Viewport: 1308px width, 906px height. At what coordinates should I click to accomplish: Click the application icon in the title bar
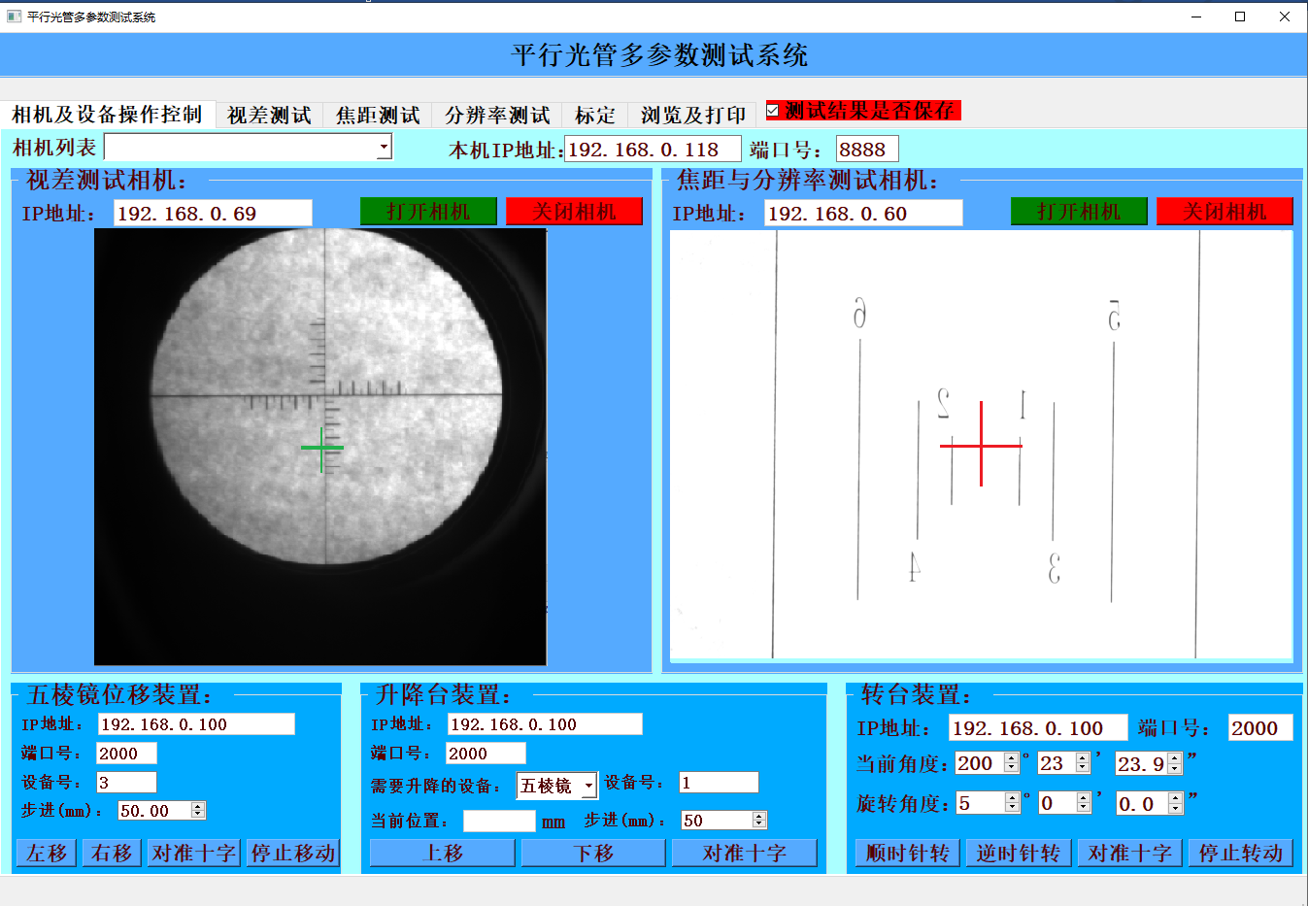(14, 17)
